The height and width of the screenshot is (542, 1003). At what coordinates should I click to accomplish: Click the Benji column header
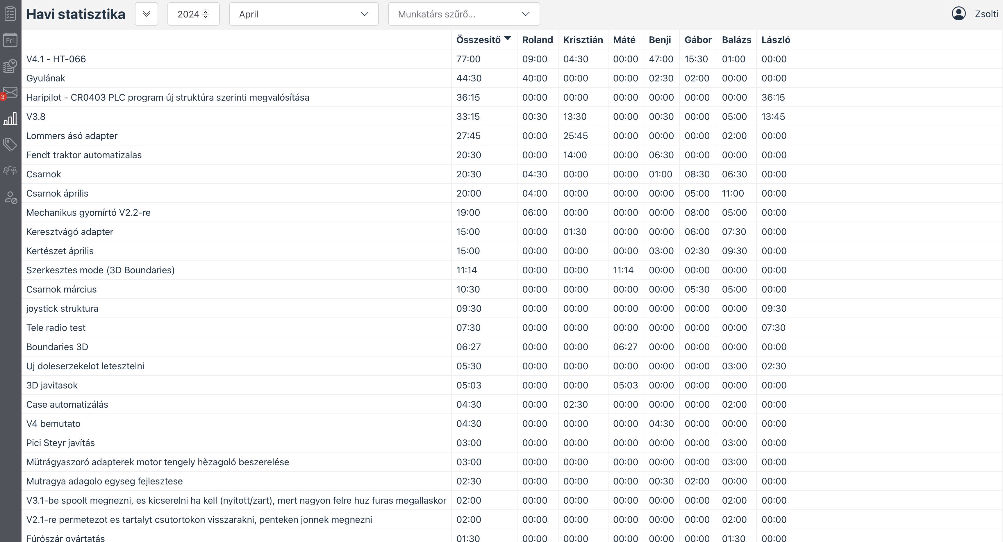660,40
